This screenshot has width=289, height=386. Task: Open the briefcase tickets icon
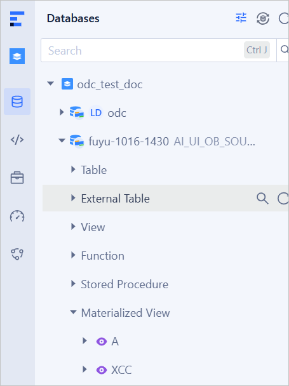point(17,178)
